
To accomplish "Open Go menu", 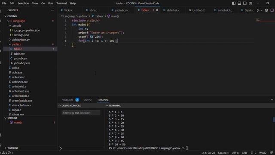I will [43, 3].
